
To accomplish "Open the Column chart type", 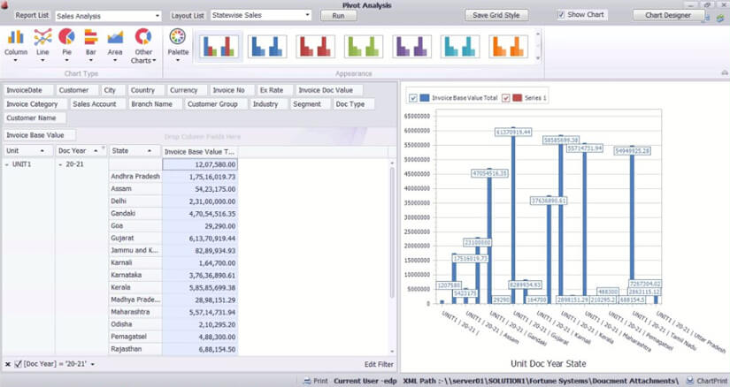I will [x=16, y=42].
